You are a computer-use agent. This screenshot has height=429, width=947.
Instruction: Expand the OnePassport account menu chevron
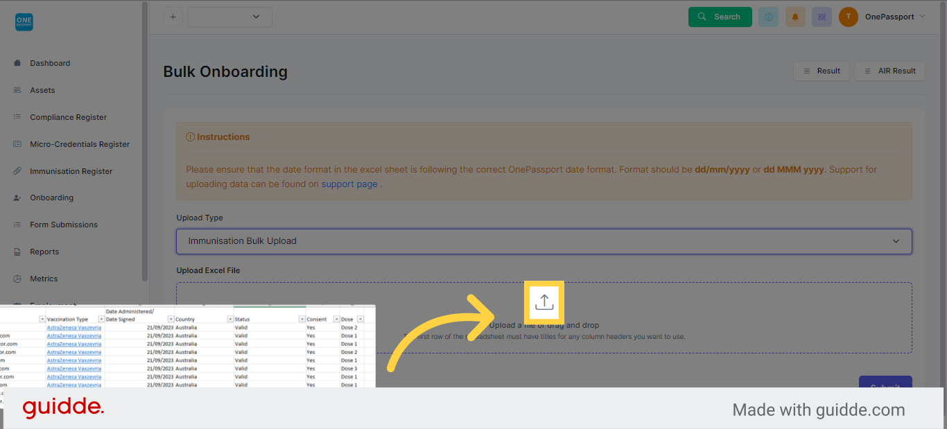(922, 17)
